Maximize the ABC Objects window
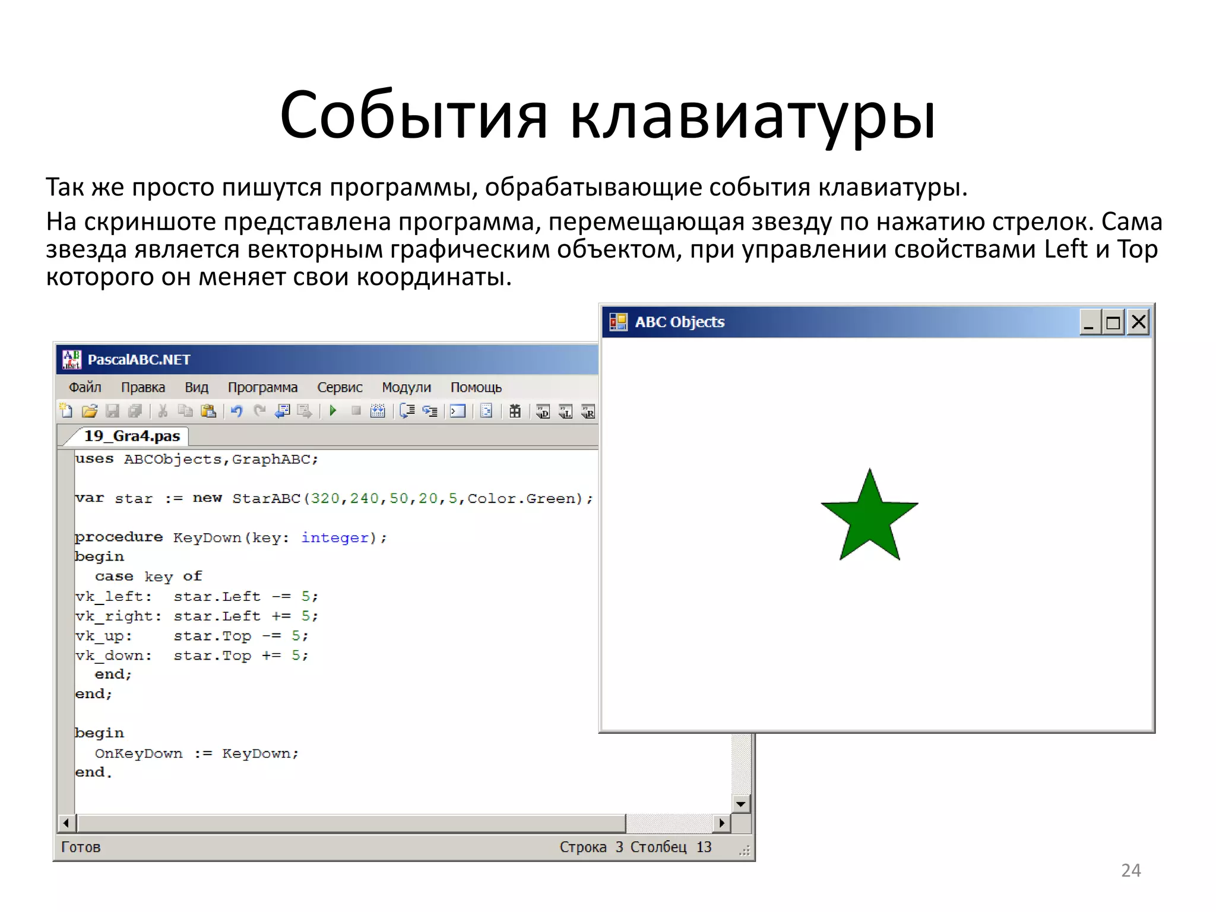This screenshot has width=1216, height=912. click(1113, 323)
